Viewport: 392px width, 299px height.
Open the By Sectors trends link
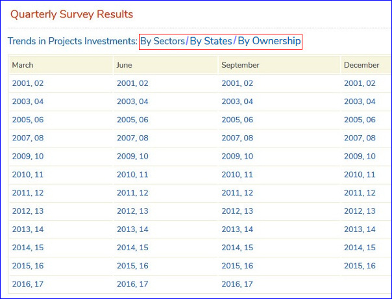(x=162, y=41)
